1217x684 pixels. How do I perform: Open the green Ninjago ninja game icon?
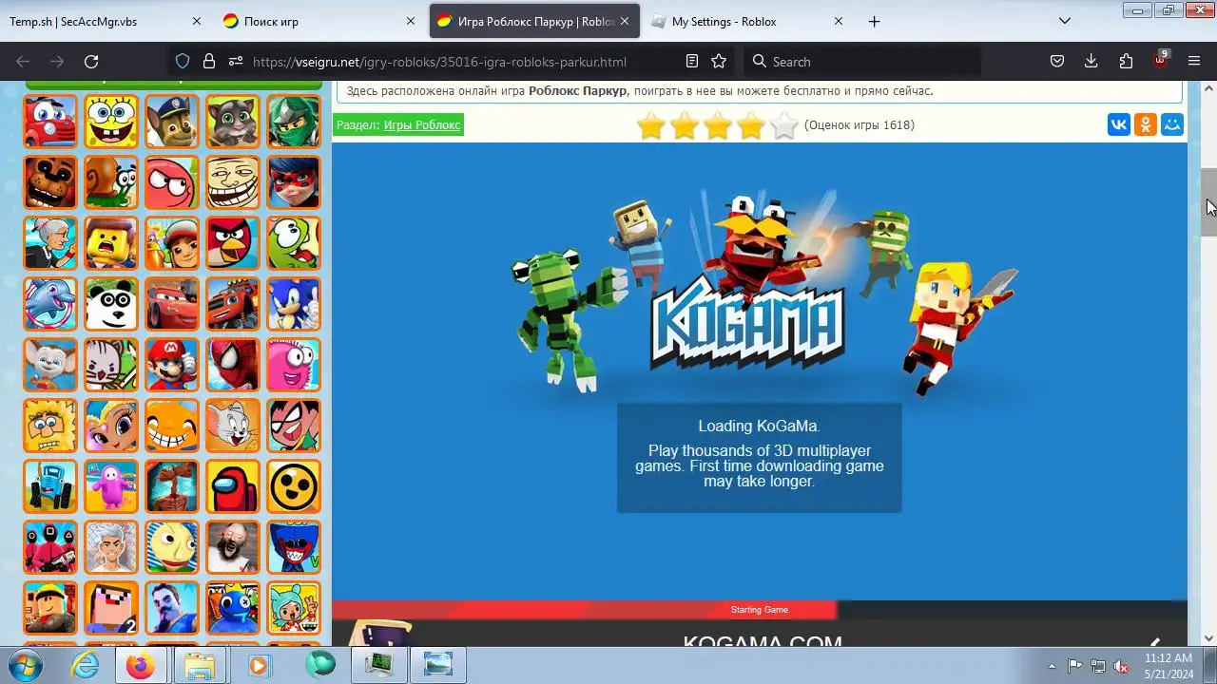pyautogui.click(x=294, y=122)
